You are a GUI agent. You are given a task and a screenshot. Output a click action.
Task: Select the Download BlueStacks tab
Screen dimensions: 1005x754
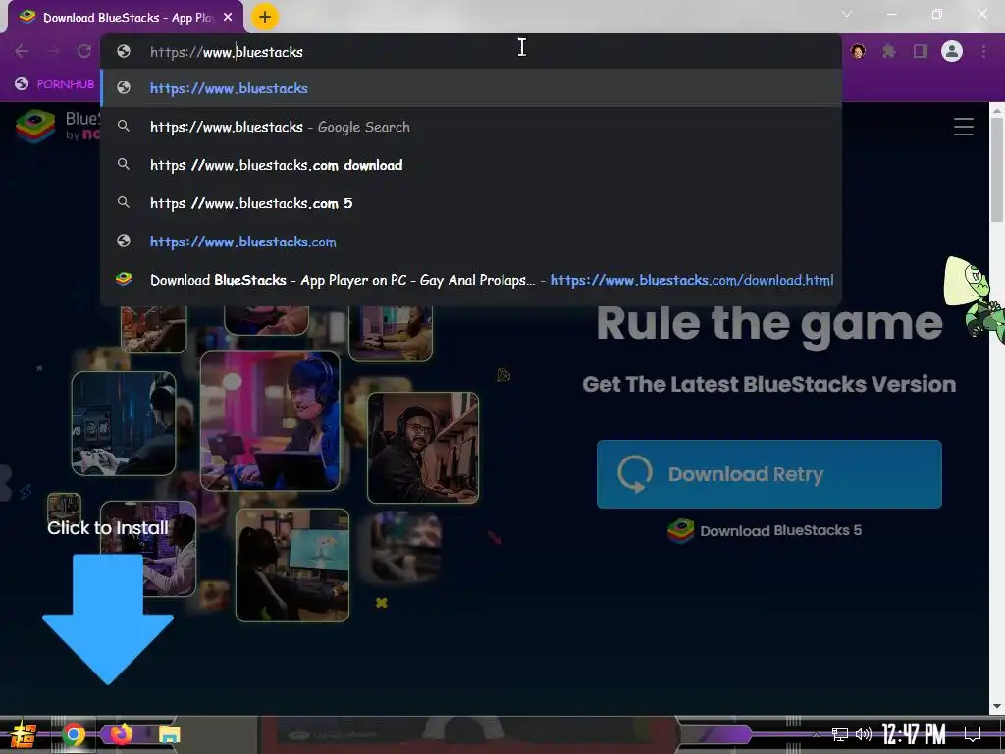[x=126, y=18]
